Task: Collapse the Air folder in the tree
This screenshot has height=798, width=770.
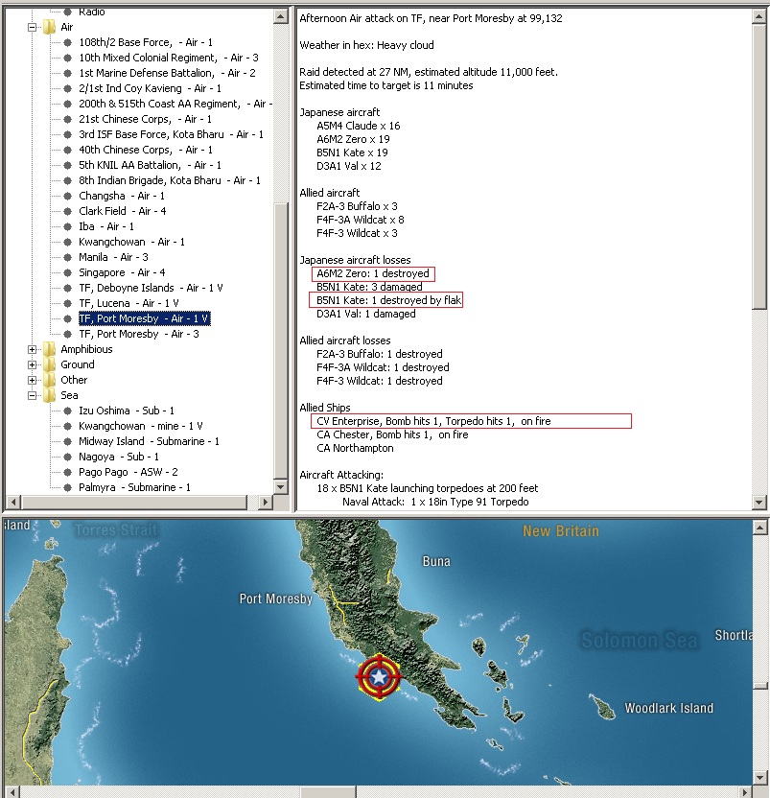Action: coord(32,28)
